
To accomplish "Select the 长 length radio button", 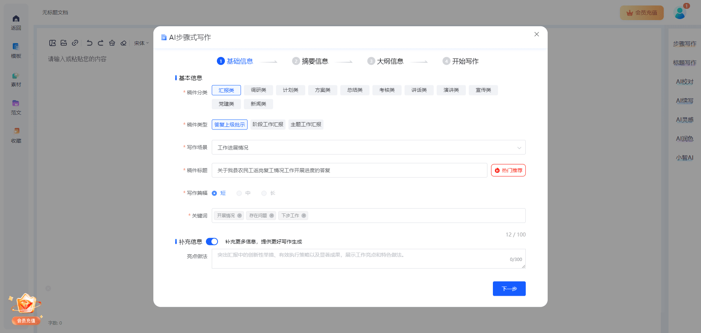I will coord(264,193).
